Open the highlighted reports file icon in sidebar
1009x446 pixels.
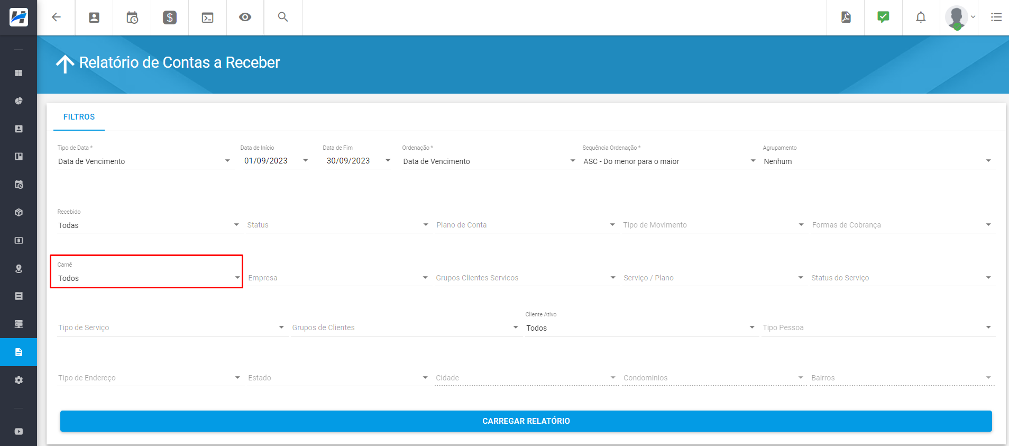tap(19, 352)
